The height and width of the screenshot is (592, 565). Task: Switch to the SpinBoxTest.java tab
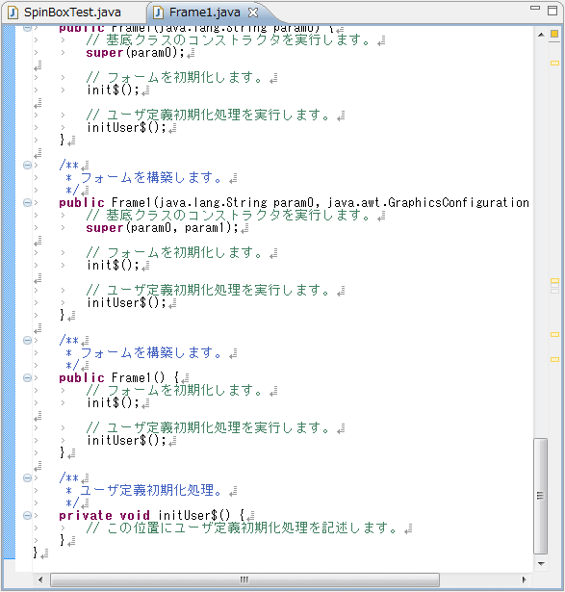point(64,13)
